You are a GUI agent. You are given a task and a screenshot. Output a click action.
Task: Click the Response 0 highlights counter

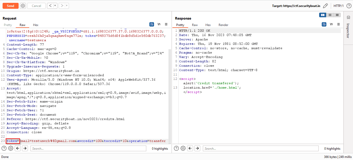click(332, 149)
